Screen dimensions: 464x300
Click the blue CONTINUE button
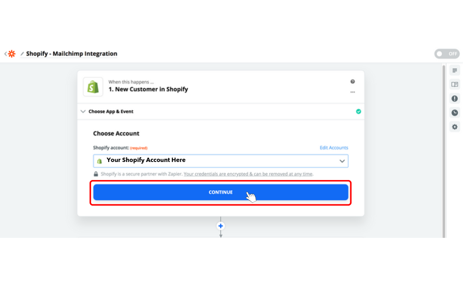(221, 192)
